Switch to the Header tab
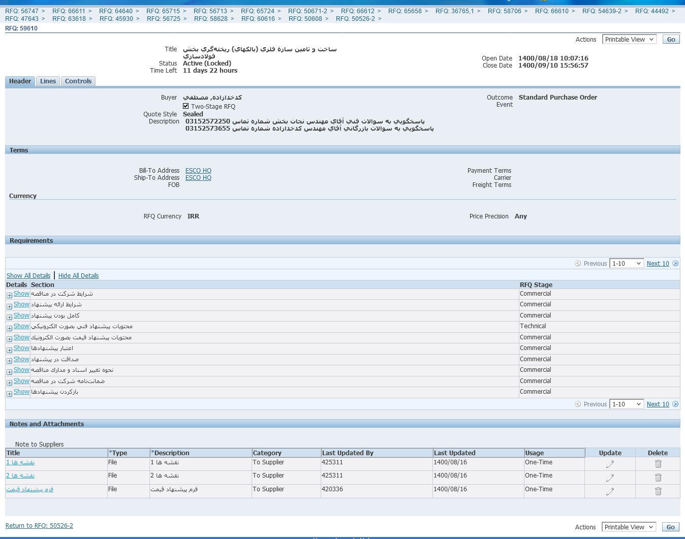This screenshot has height=539, width=685. tap(20, 81)
